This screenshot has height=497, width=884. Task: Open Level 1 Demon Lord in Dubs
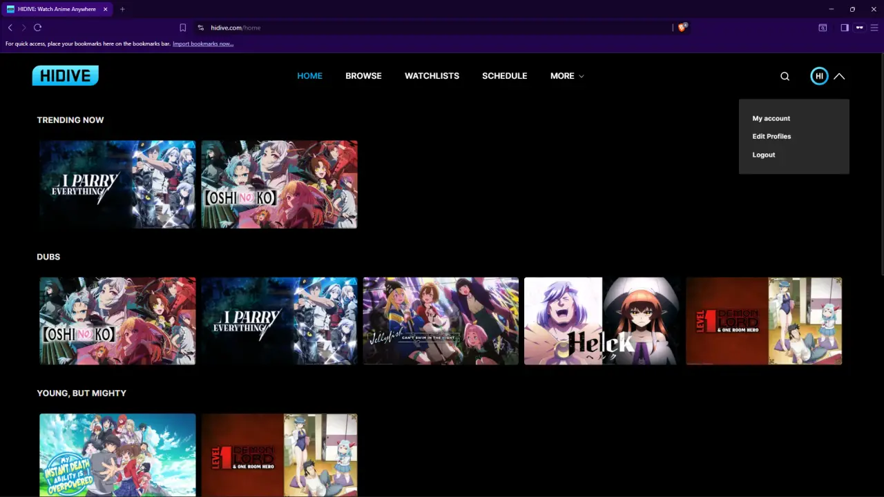click(764, 321)
